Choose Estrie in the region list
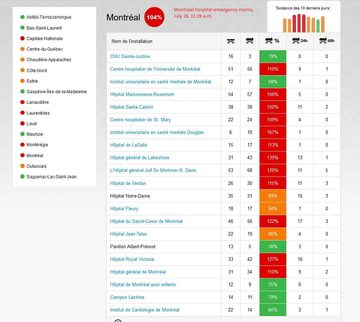360x322 pixels. (32, 81)
